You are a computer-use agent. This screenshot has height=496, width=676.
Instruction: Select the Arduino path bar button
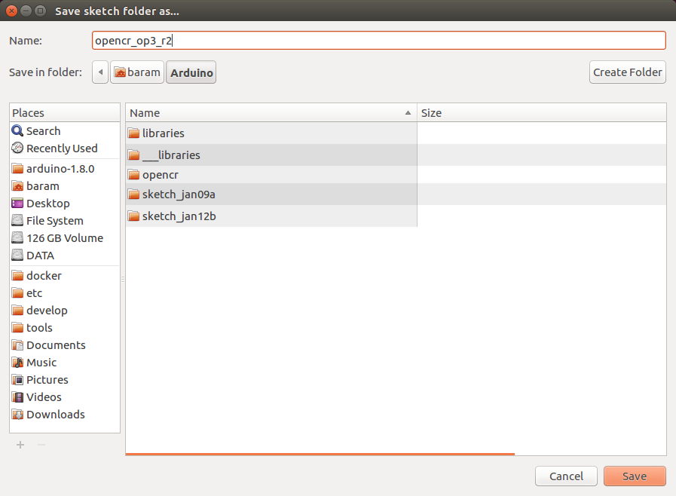191,72
